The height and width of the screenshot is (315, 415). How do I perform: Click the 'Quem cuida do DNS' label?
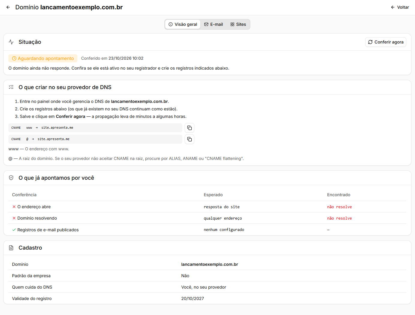point(32,287)
